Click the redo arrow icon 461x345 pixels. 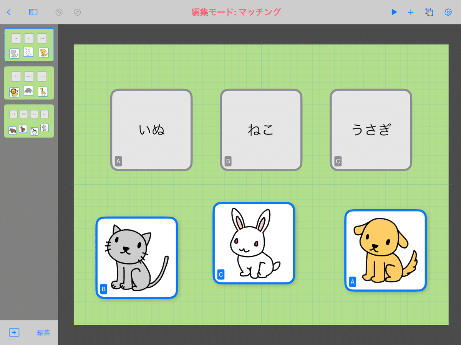click(x=77, y=12)
